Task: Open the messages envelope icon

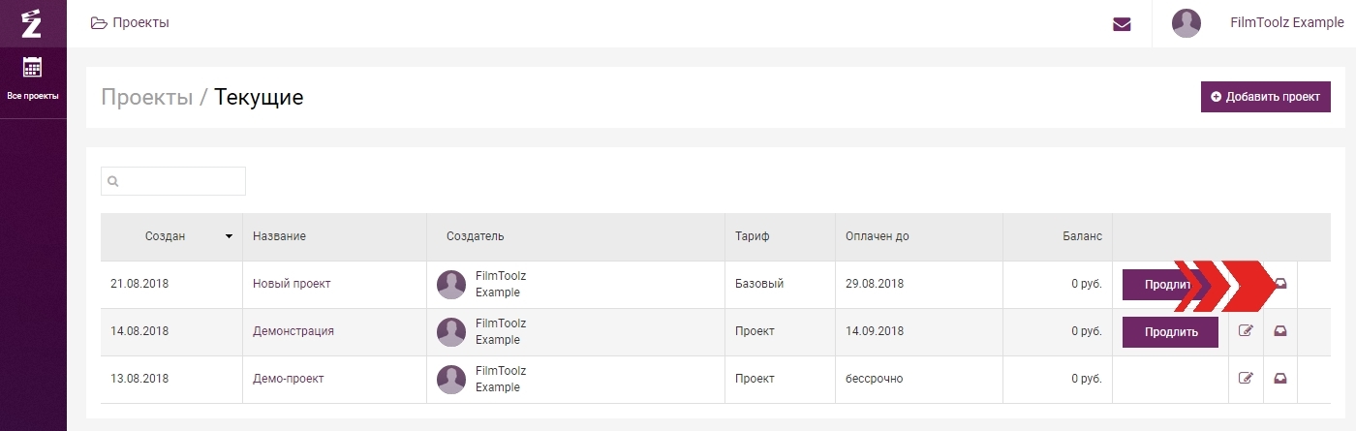Action: 1122,24
